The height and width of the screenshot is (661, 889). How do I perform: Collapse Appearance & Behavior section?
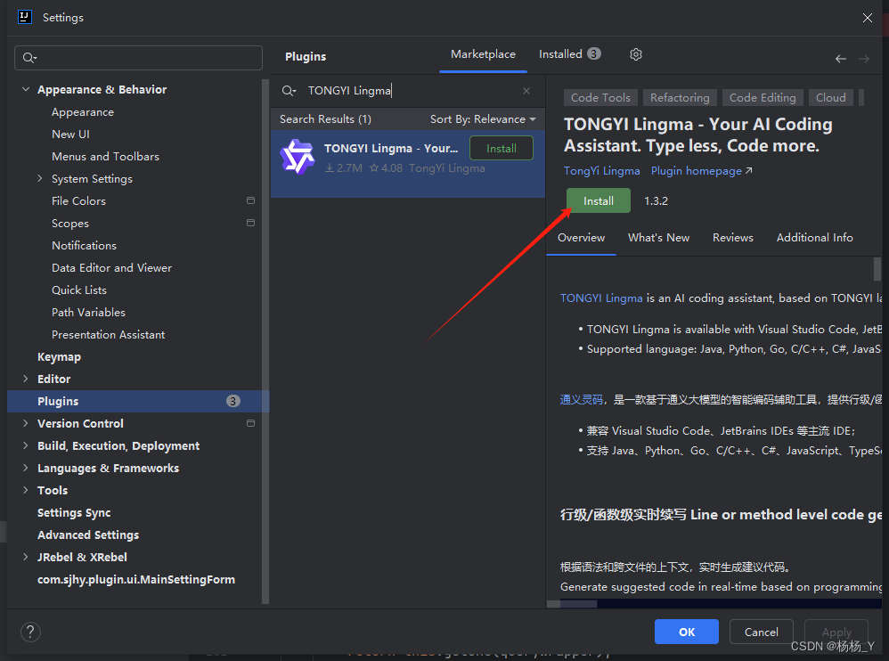[26, 90]
